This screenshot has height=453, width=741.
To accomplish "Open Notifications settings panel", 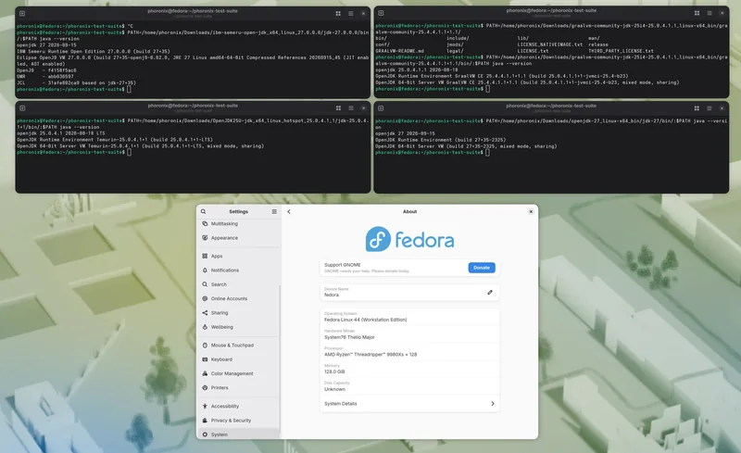I will pyautogui.click(x=239, y=270).
